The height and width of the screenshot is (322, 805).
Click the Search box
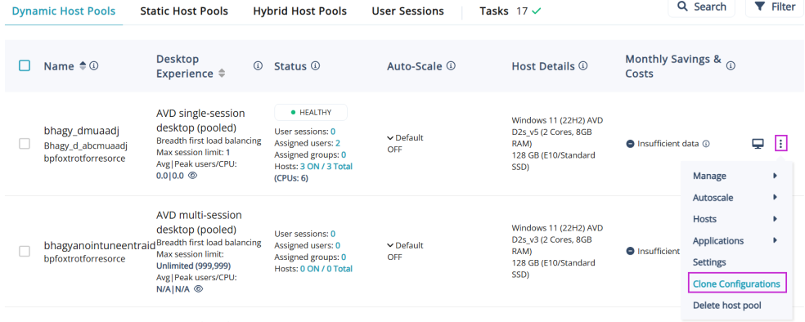702,7
